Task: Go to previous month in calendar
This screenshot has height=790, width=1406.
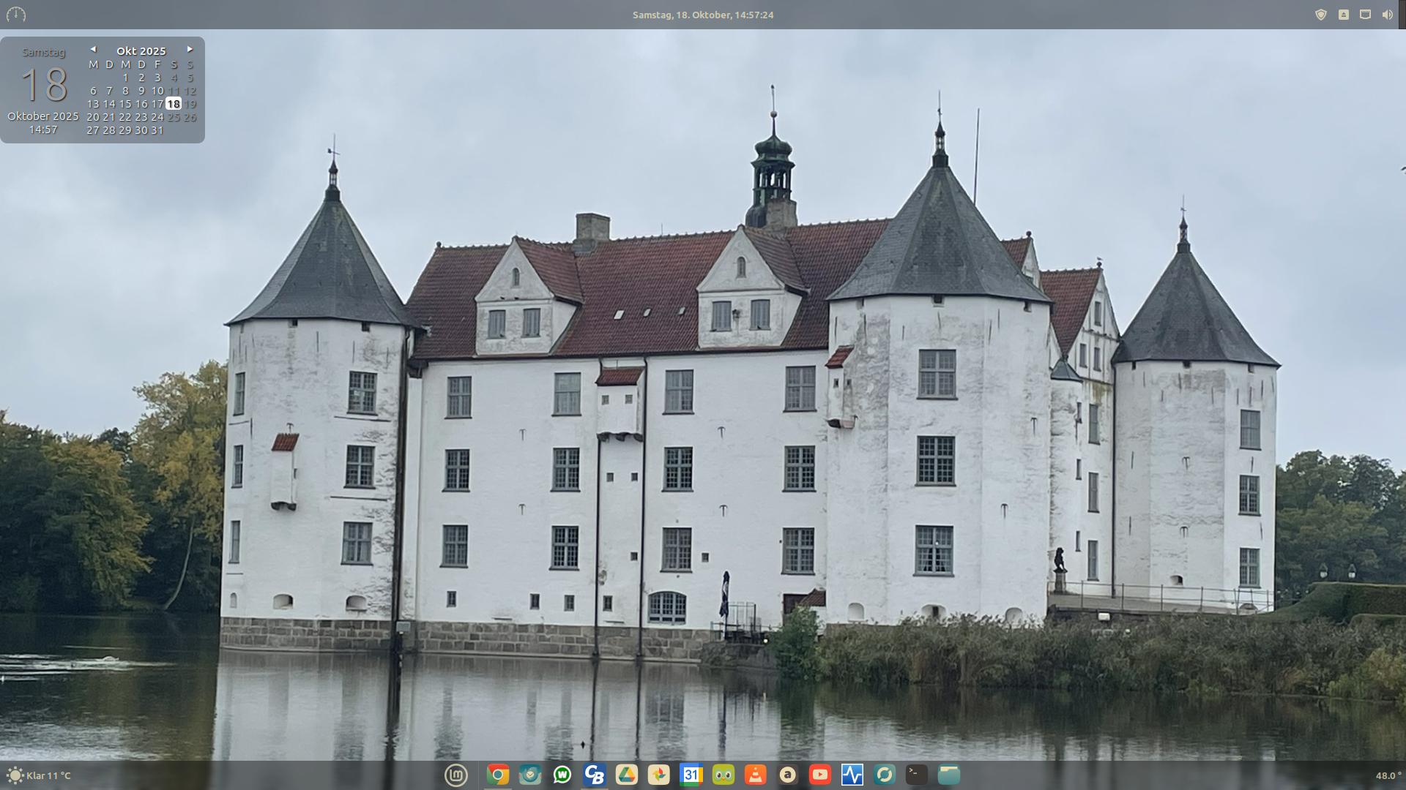Action: (x=93, y=50)
